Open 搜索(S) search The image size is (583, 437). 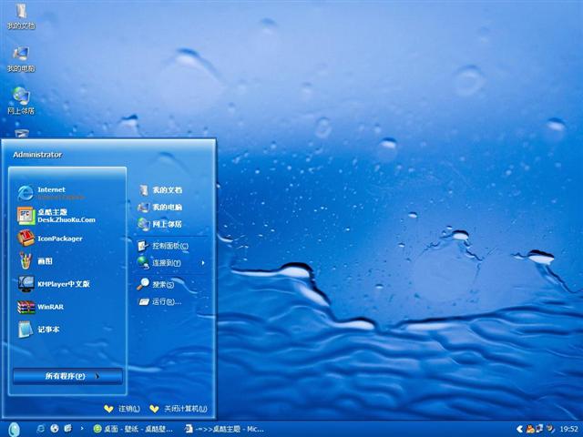click(x=156, y=284)
